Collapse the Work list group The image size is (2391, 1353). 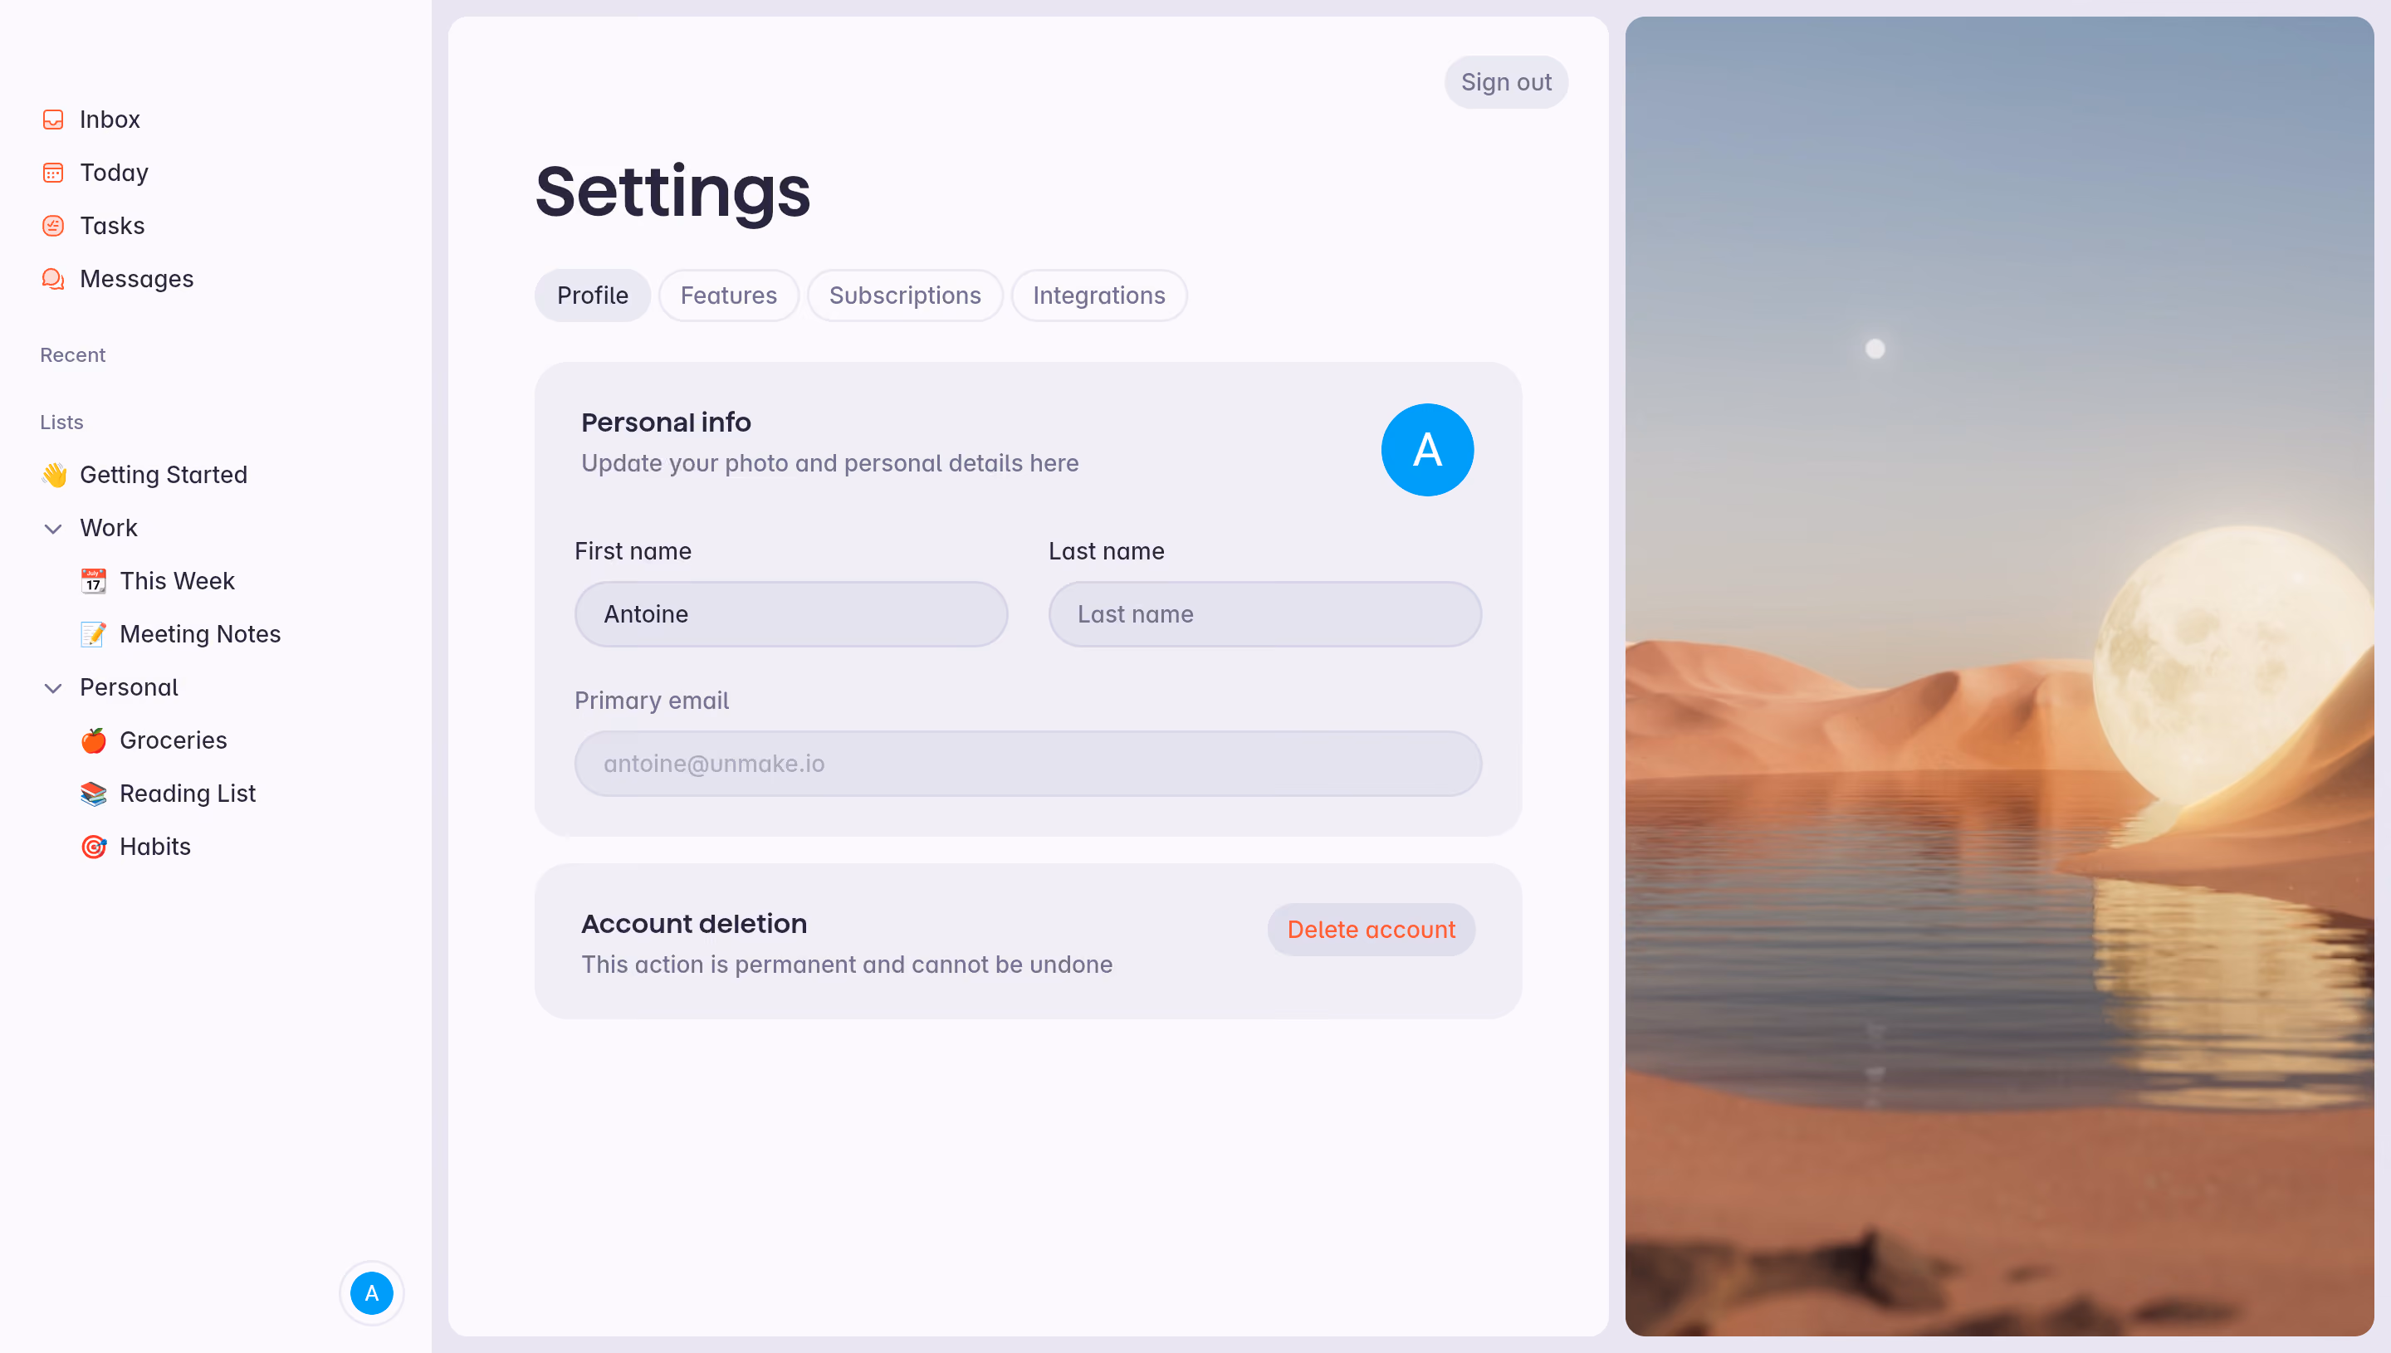pos(53,529)
